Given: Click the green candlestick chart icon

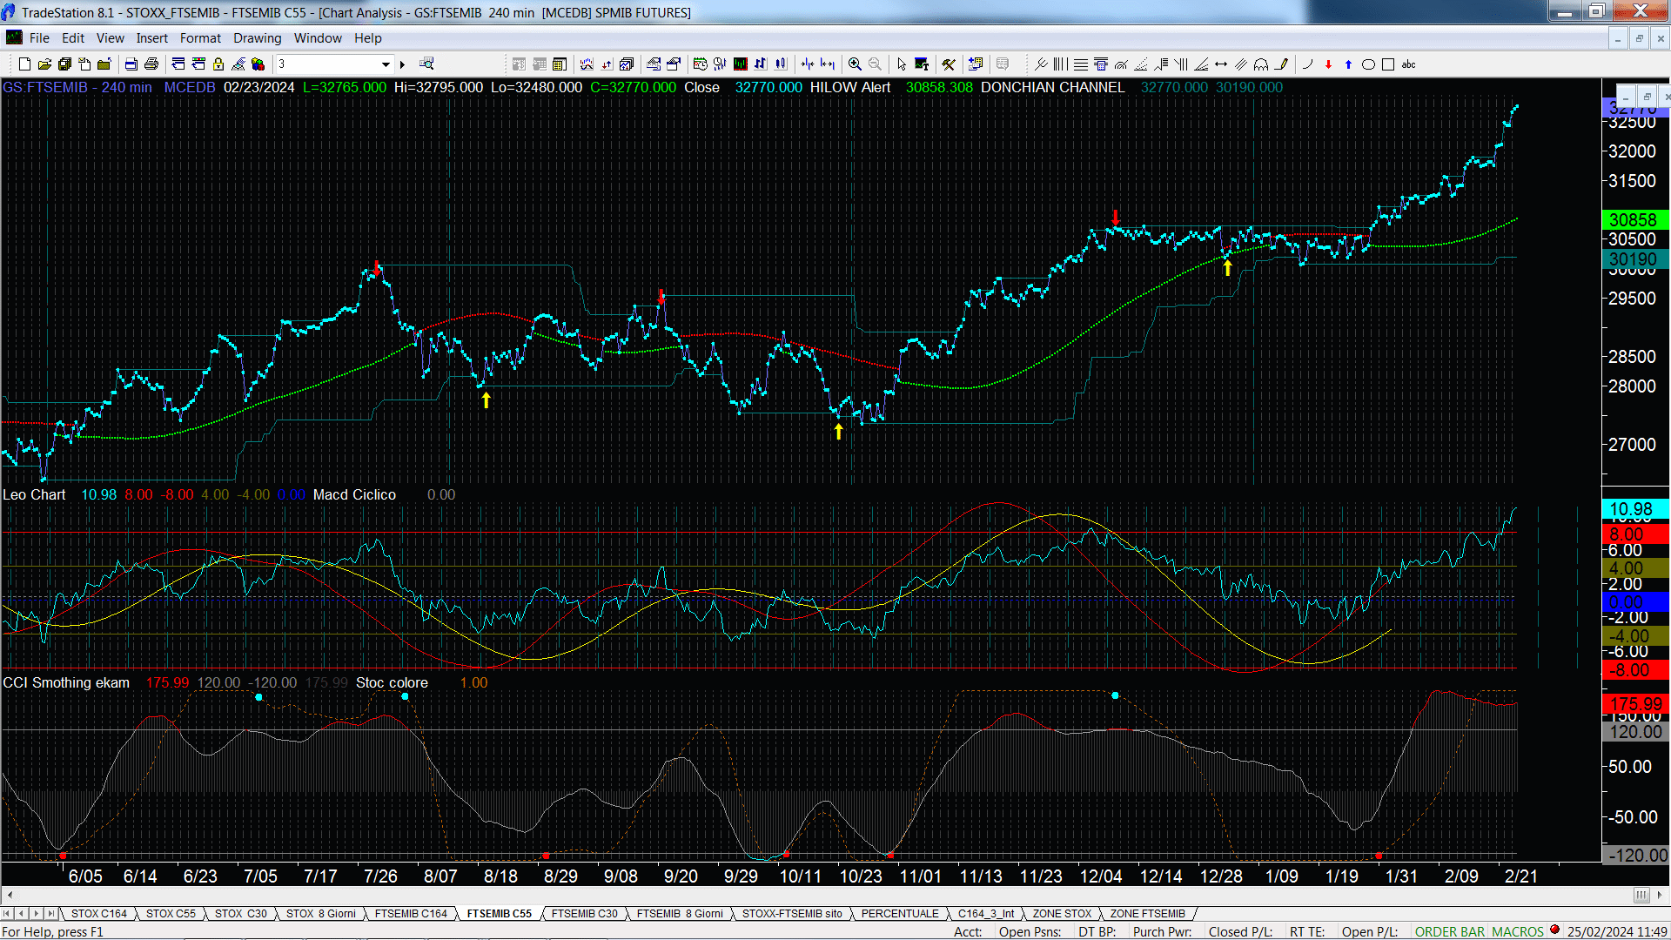Looking at the screenshot, I should [740, 64].
